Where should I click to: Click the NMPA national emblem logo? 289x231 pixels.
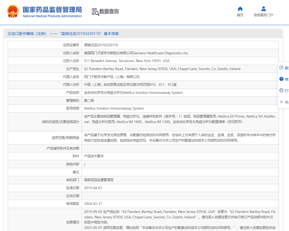(x=13, y=11)
